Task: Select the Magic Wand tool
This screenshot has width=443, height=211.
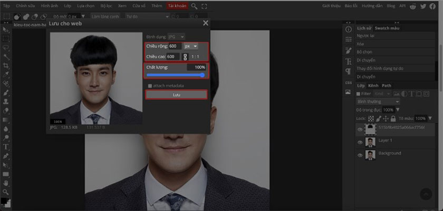Action: point(6,57)
